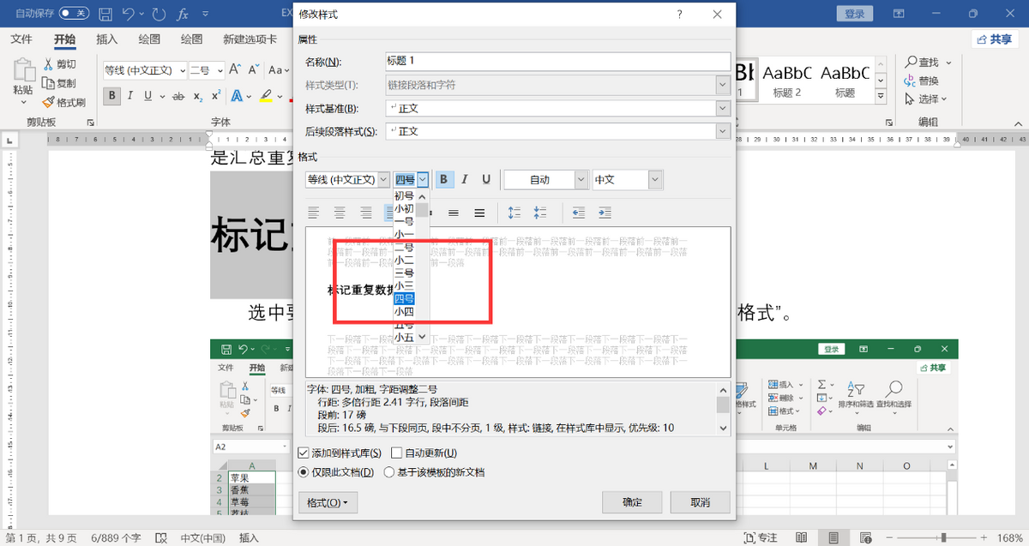Click the 替换 replace button

922,81
